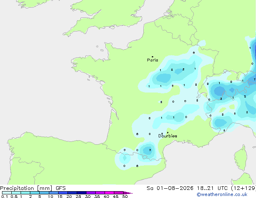
Task: Select legend swatch between 5 and 10
Action: point(44,193)
